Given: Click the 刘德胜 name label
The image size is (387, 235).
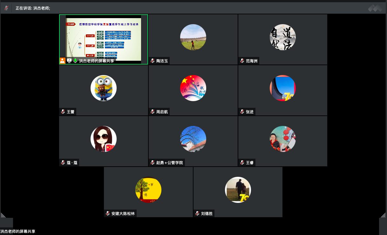Looking at the screenshot, I should 207,214.
